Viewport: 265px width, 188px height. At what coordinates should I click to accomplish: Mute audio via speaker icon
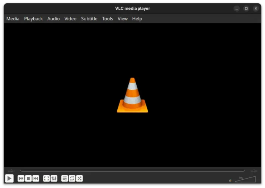[230, 180]
